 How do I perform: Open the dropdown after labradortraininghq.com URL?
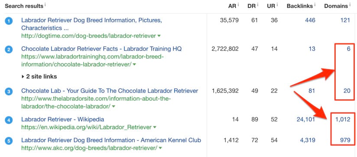tap(134, 65)
